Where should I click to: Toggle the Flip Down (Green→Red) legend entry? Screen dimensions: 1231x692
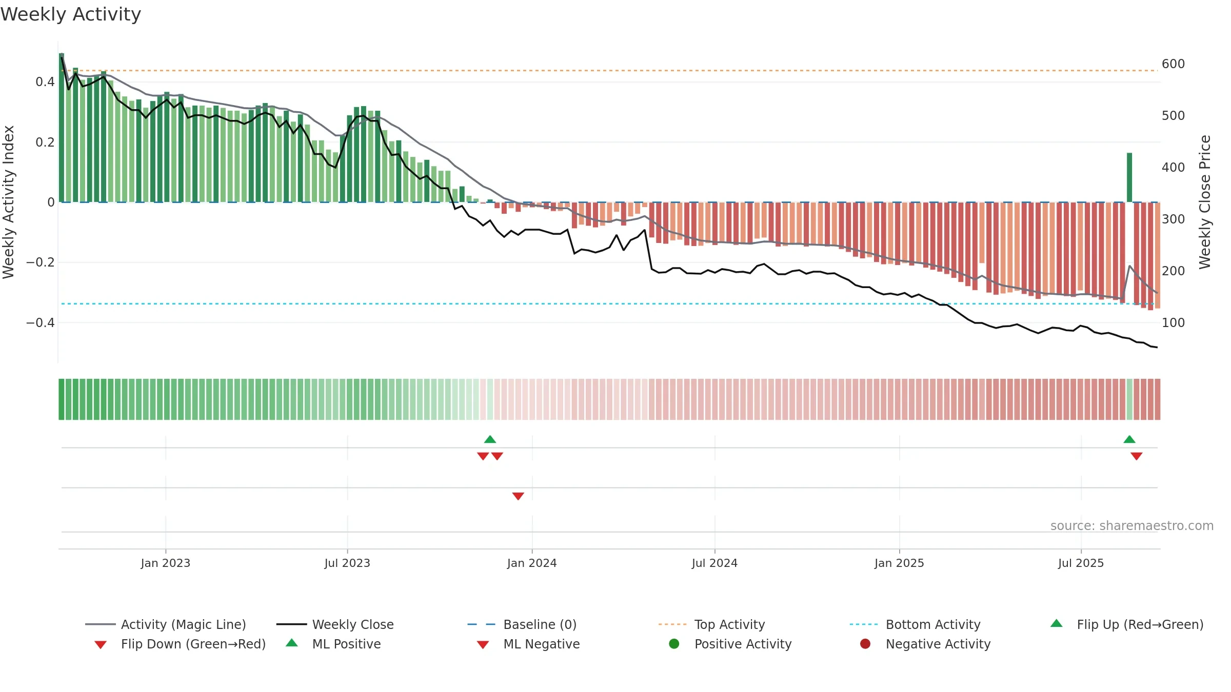tap(180, 644)
